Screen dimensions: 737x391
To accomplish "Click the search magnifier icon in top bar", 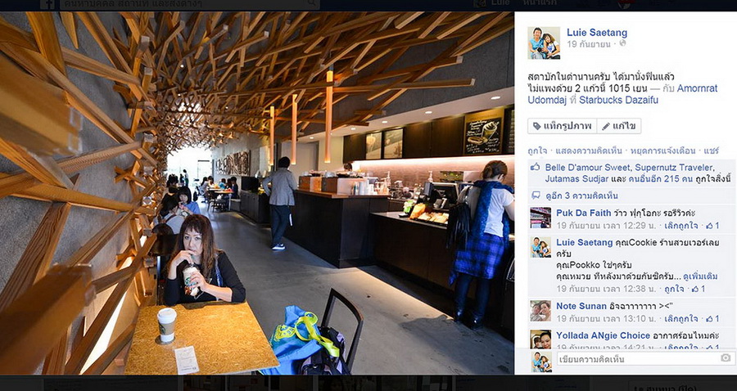I will 312,3.
